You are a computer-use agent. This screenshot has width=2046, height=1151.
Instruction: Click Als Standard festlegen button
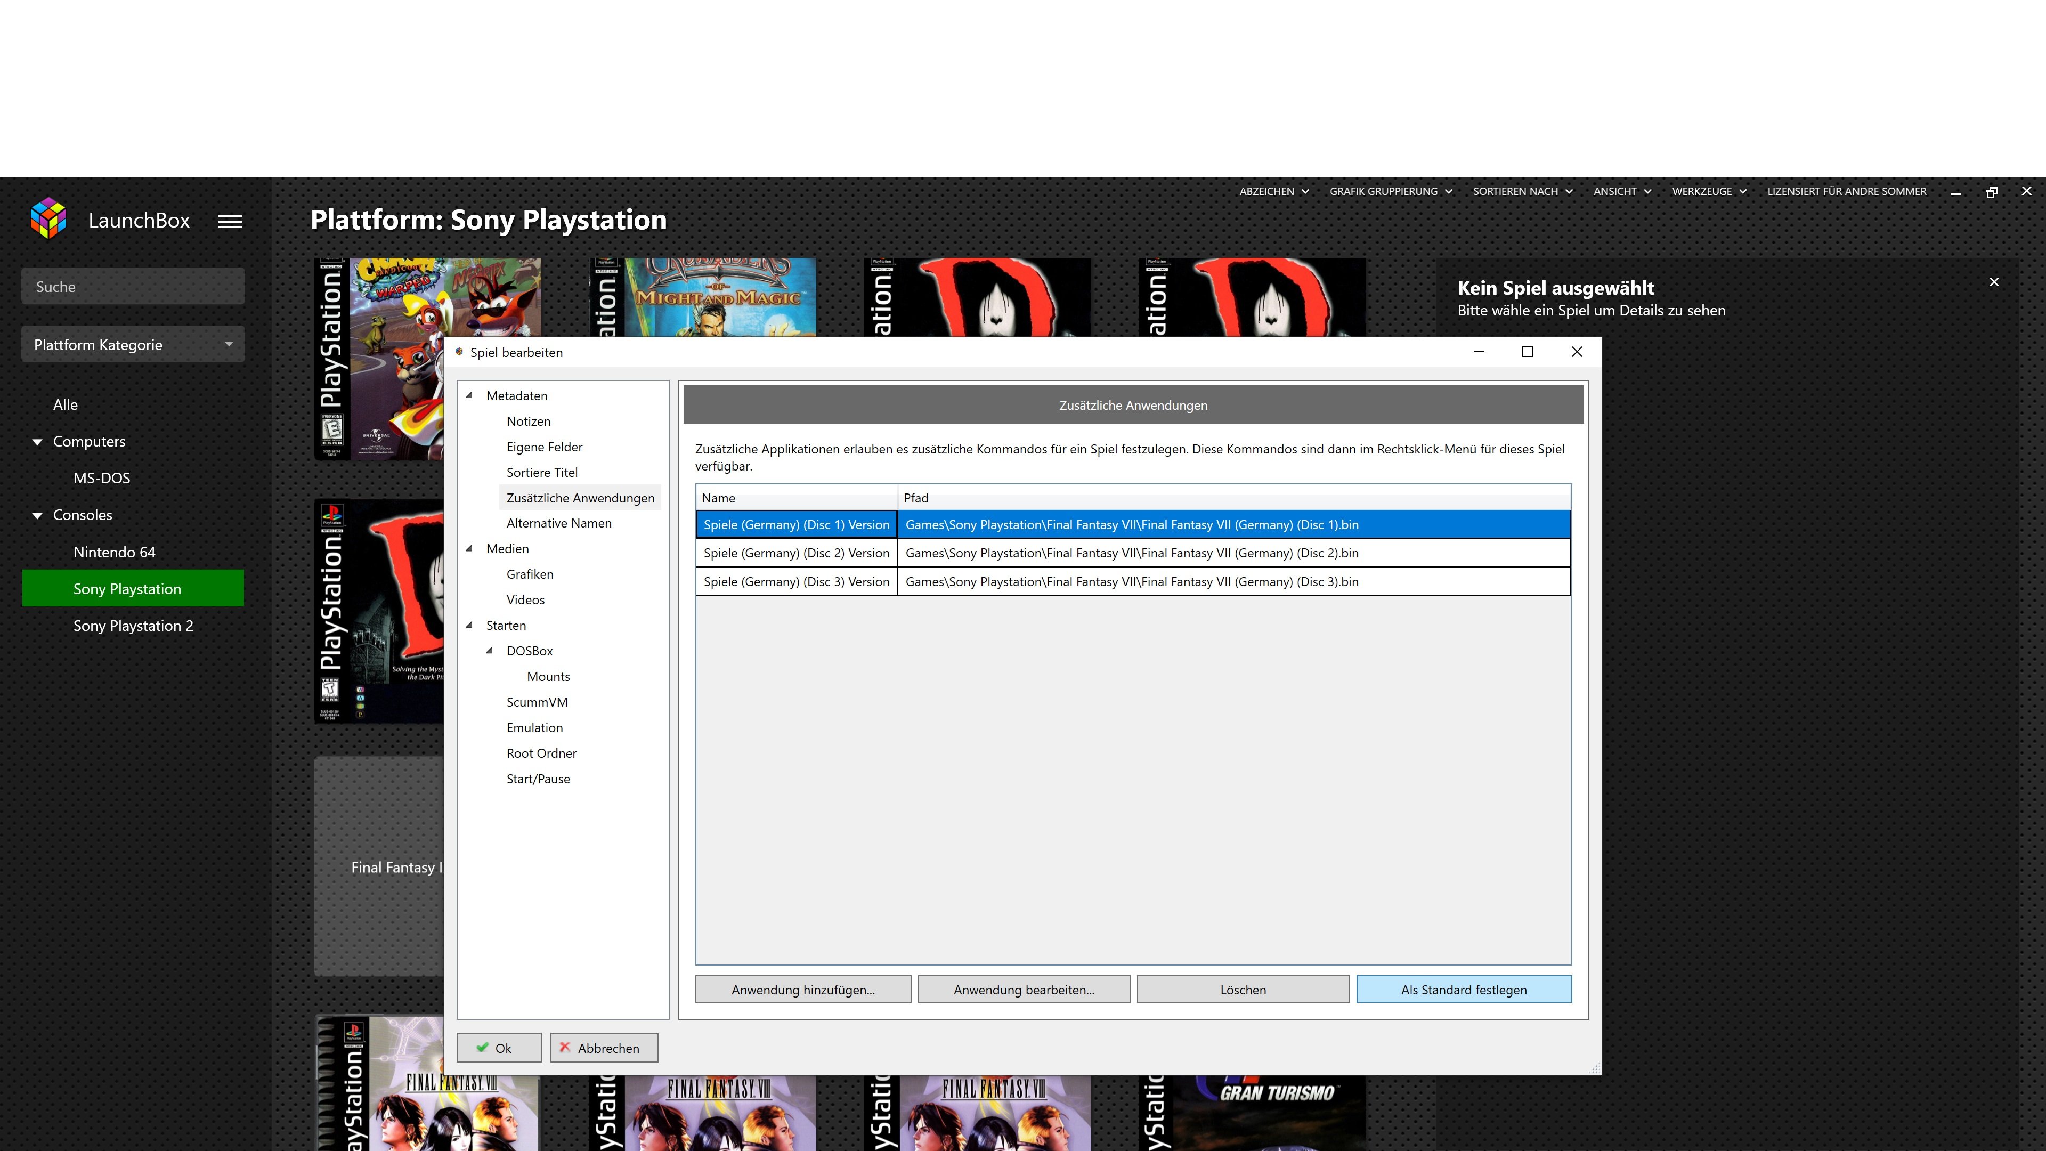coord(1464,989)
